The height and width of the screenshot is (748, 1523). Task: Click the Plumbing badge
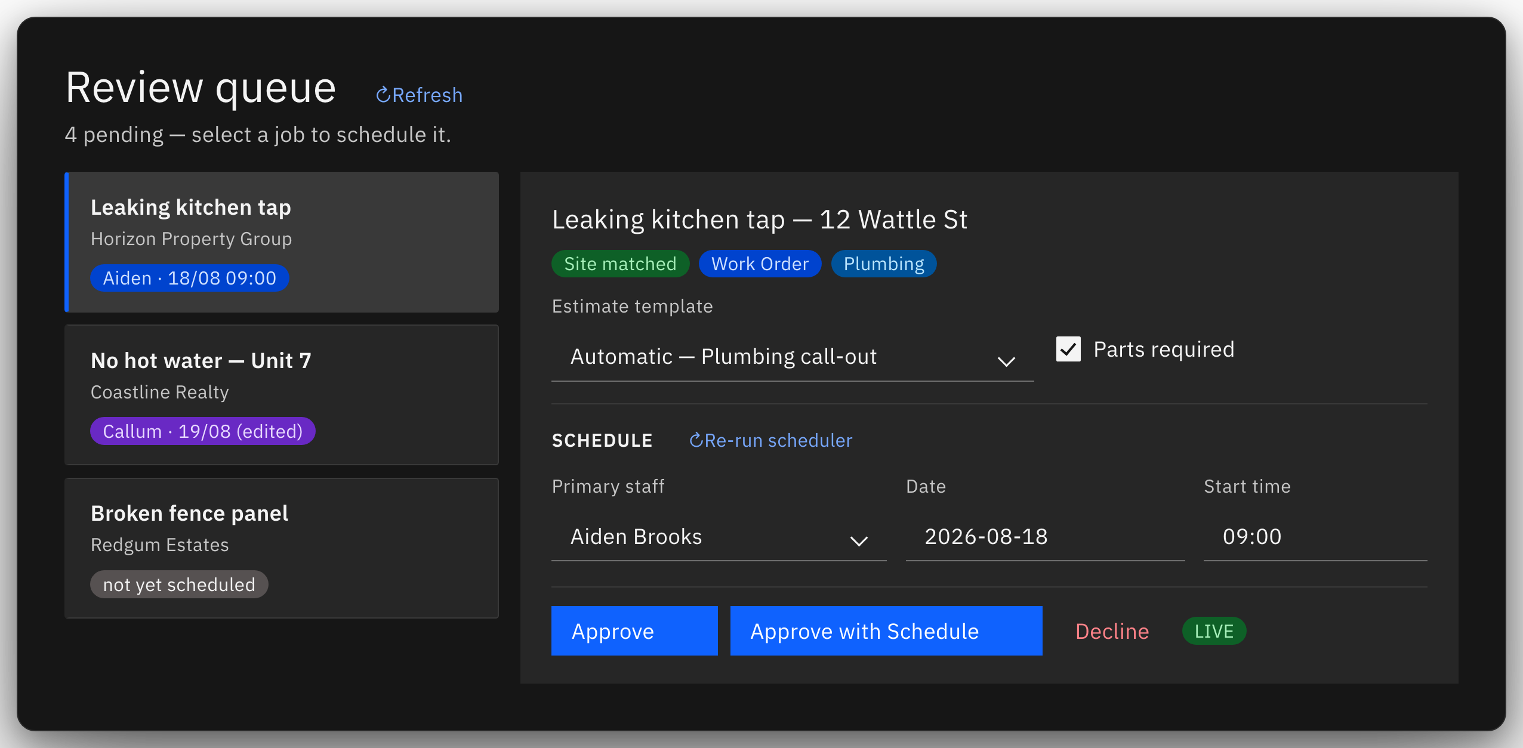tap(884, 264)
